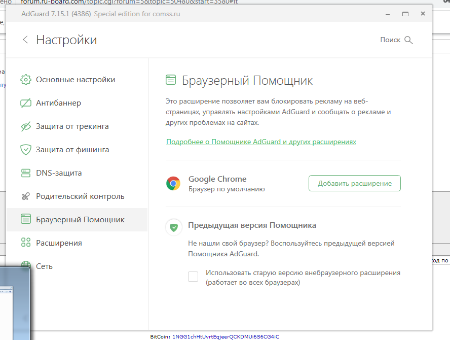Click the Родительский контроль icon
Image resolution: width=450 pixels, height=340 pixels.
pos(26,196)
